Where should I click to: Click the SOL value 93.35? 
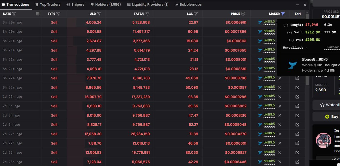(x=193, y=97)
